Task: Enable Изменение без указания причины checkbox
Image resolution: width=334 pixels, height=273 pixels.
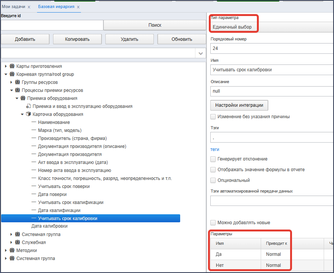Action: pyautogui.click(x=213, y=117)
